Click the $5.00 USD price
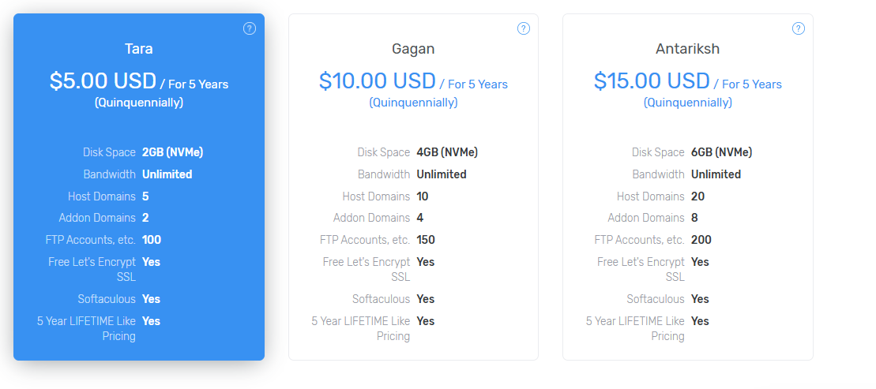The width and height of the screenshot is (876, 389). click(103, 81)
